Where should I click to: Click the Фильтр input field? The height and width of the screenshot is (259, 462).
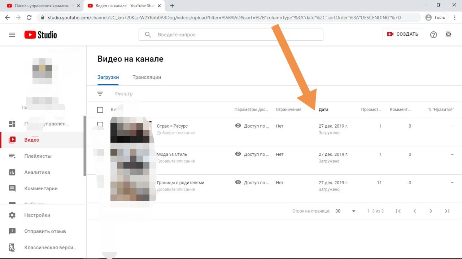click(124, 94)
